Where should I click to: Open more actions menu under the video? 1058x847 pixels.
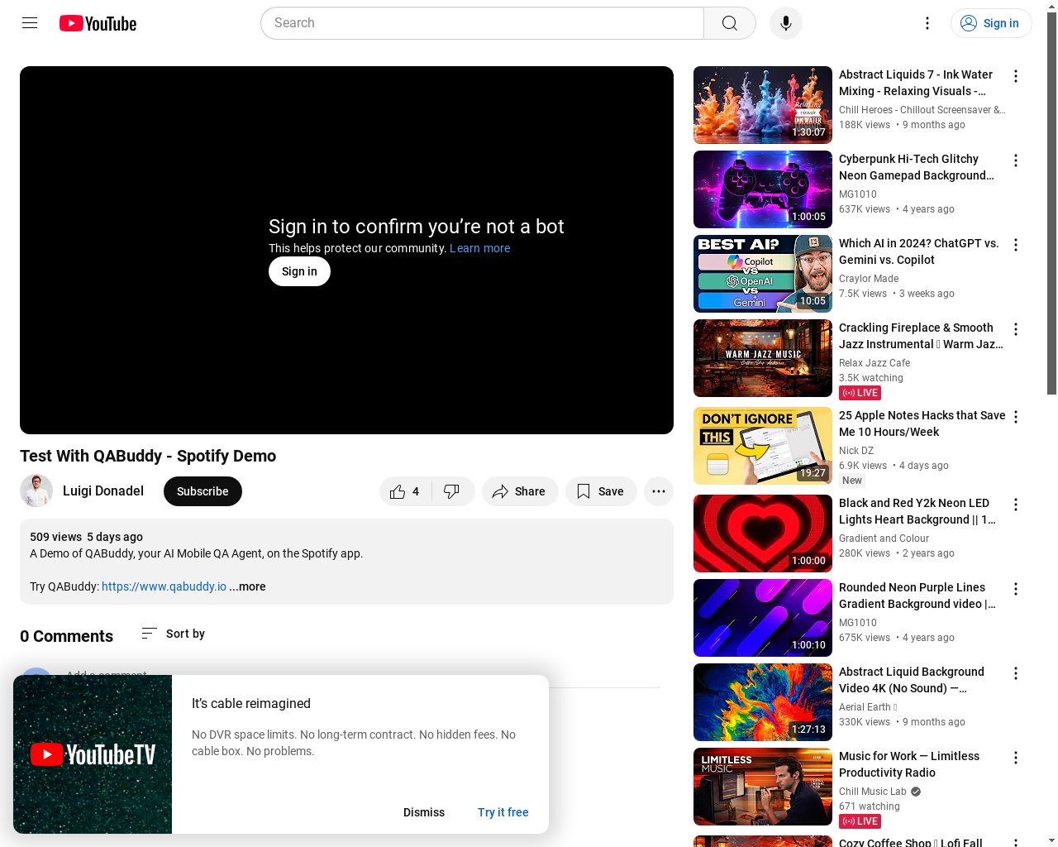[x=659, y=491]
